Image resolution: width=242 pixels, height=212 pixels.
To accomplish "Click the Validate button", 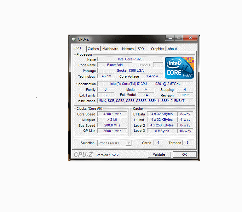I will coord(159,154).
